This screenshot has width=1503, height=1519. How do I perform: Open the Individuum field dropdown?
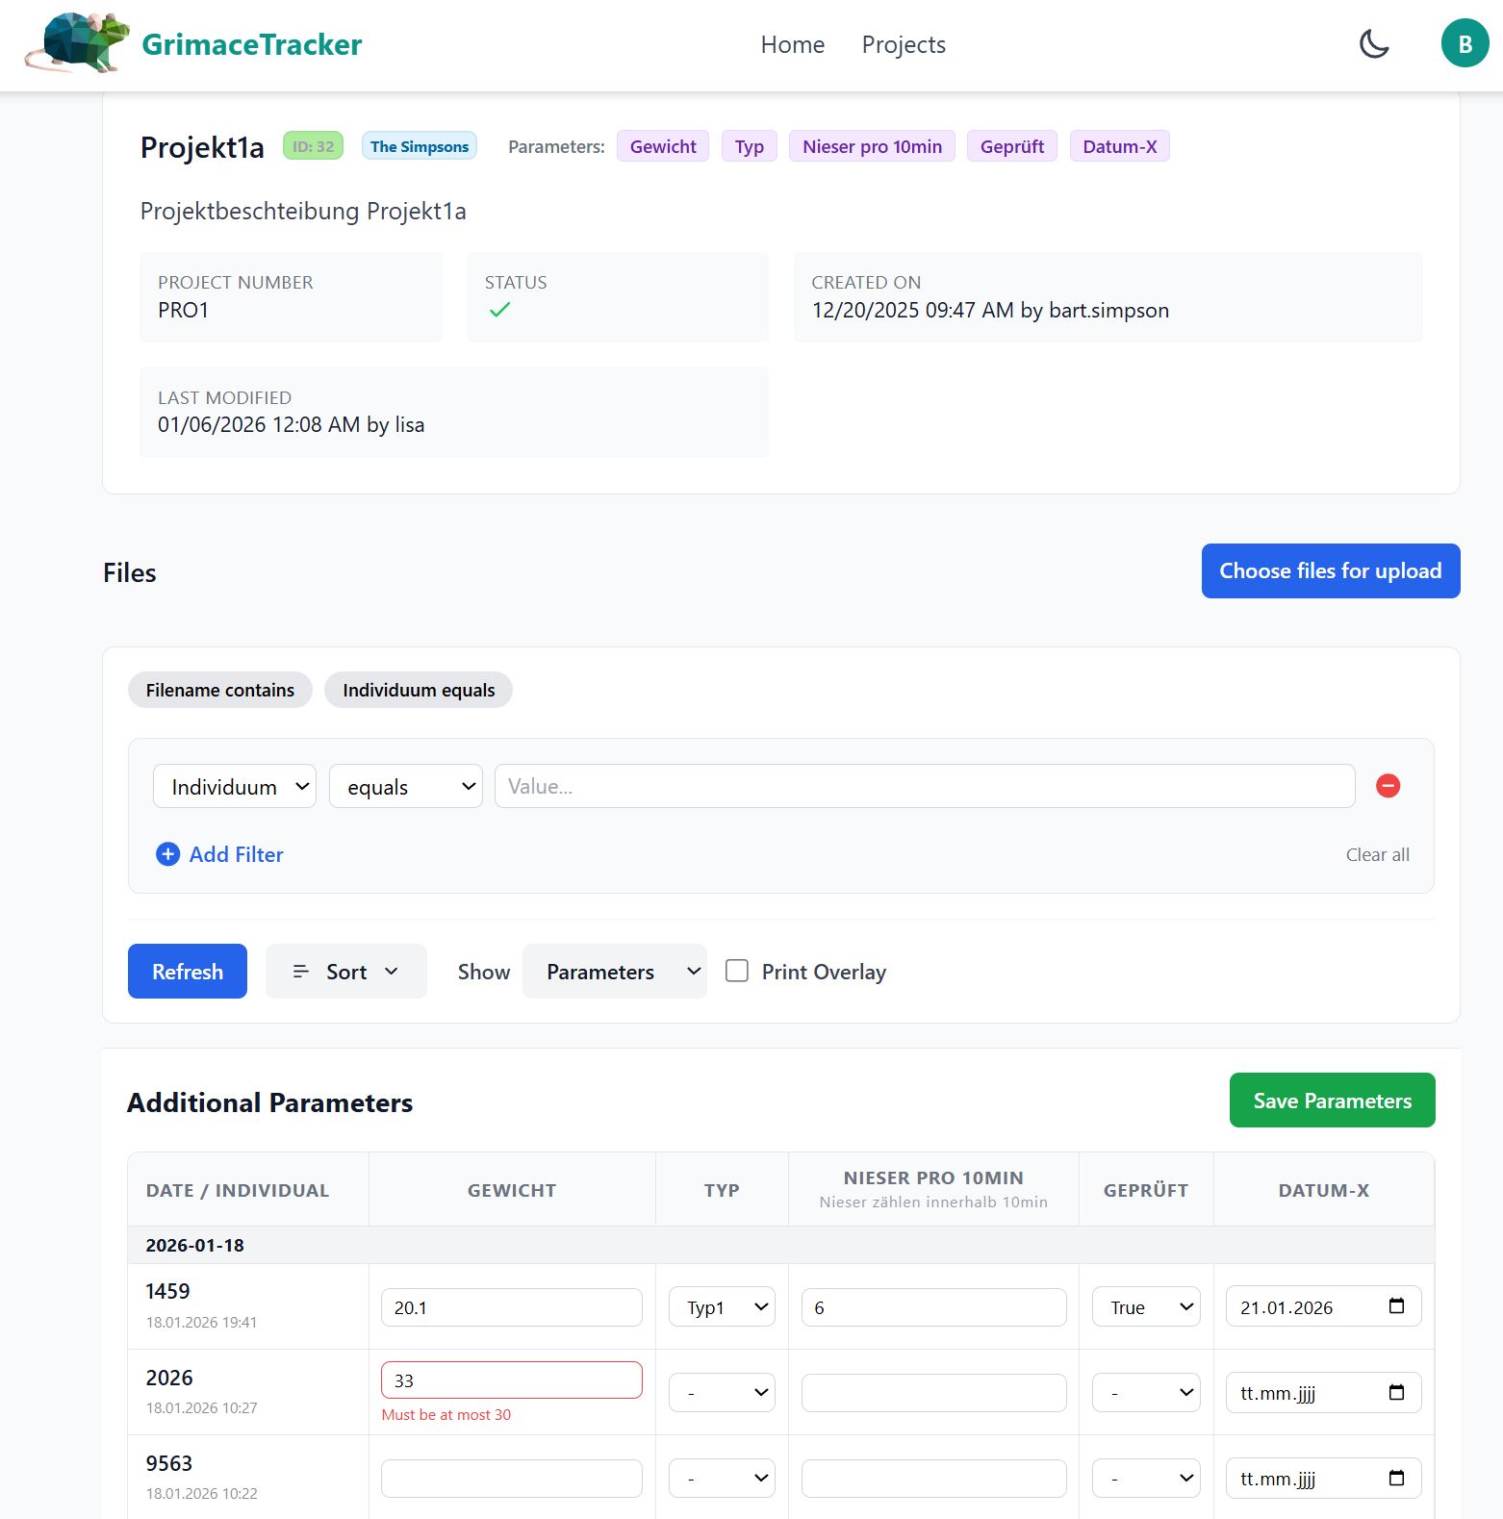click(235, 787)
